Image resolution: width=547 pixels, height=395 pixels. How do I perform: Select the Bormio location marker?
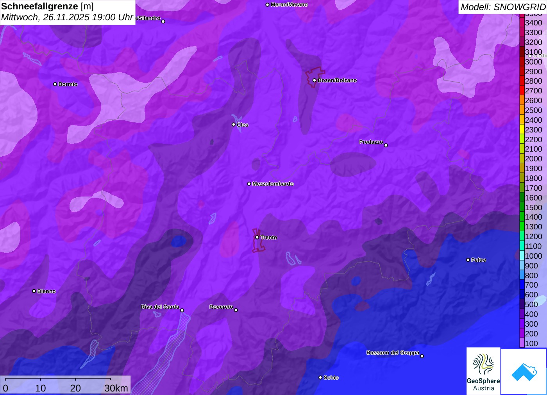pos(55,84)
